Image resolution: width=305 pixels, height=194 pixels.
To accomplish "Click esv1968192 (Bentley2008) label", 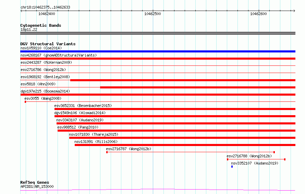I will pos(45,77).
